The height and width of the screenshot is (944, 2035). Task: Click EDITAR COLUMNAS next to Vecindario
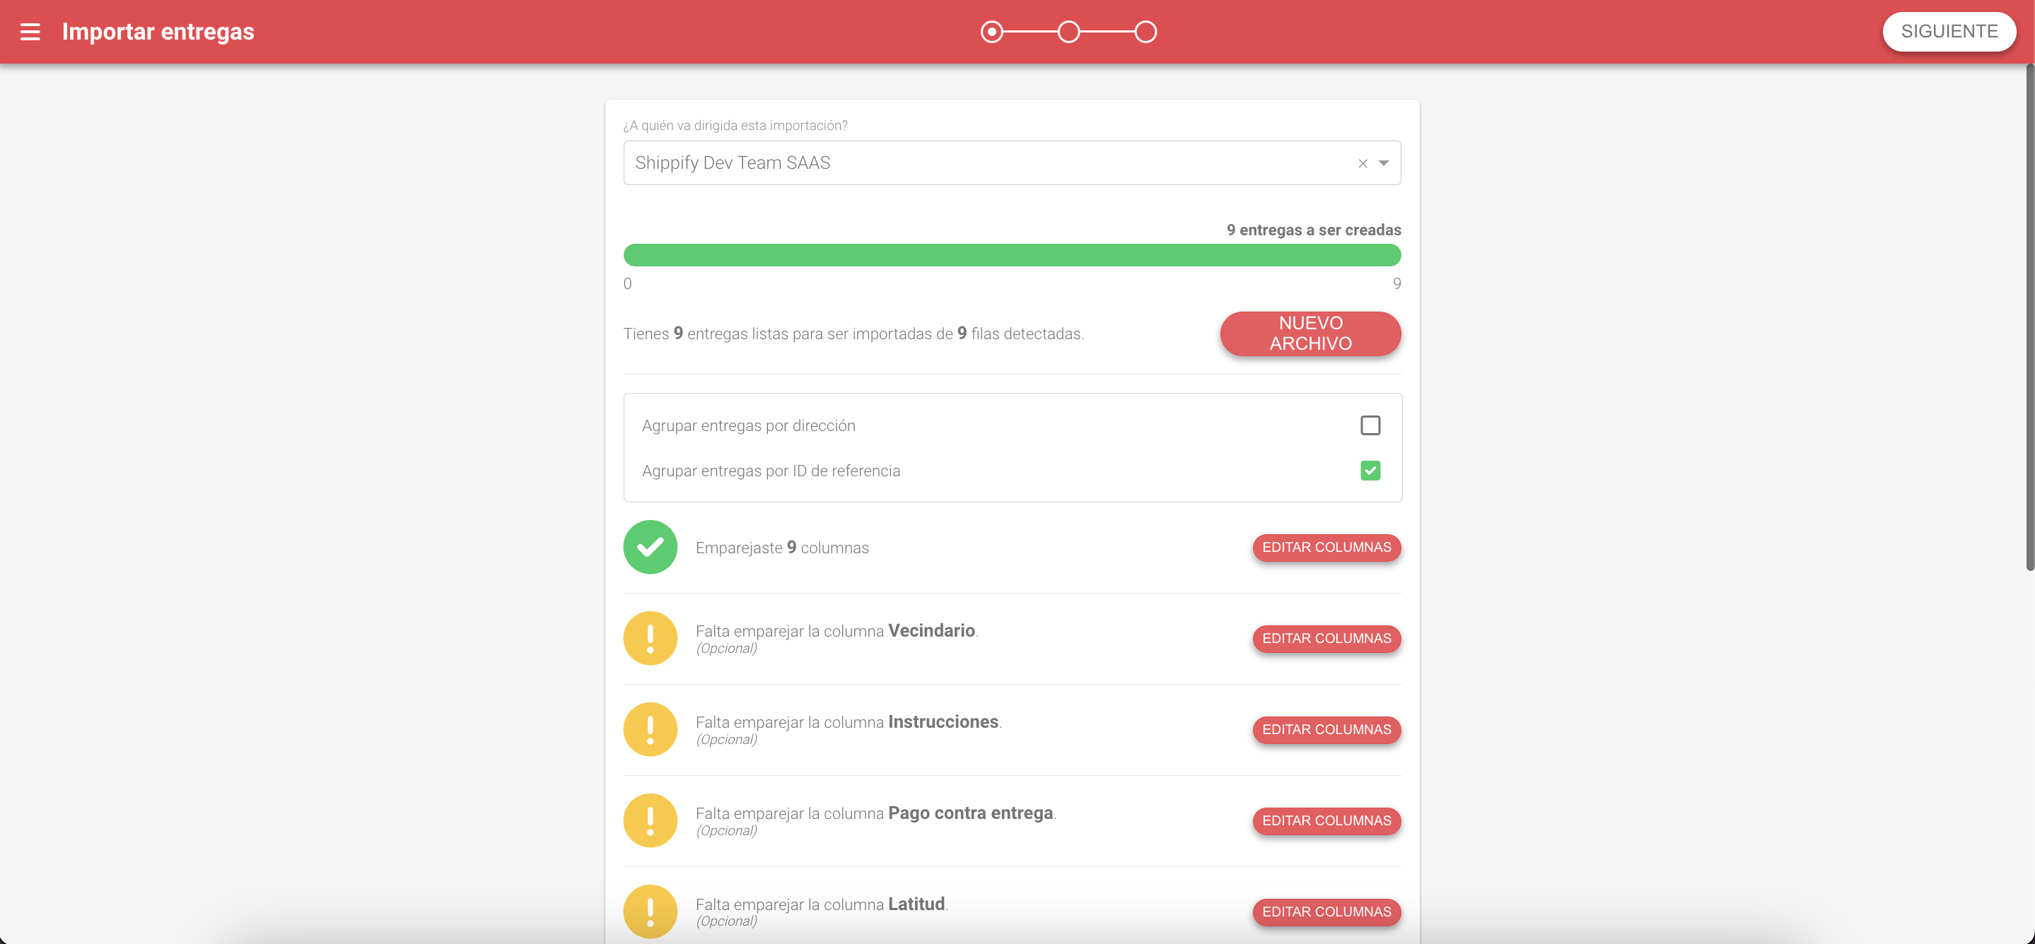pos(1326,638)
